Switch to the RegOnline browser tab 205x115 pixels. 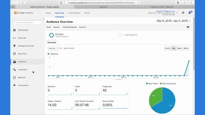[x=103, y=7]
